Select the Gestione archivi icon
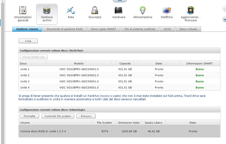Image resolution: width=226 pixels, height=144 pixels. 47,11
